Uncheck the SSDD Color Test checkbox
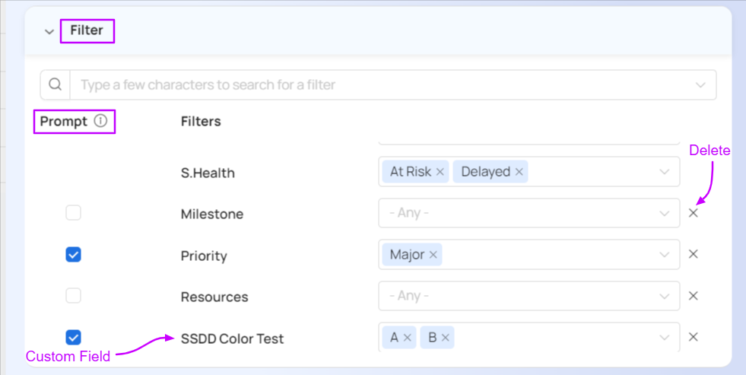Viewport: 746px width, 375px height. click(73, 337)
